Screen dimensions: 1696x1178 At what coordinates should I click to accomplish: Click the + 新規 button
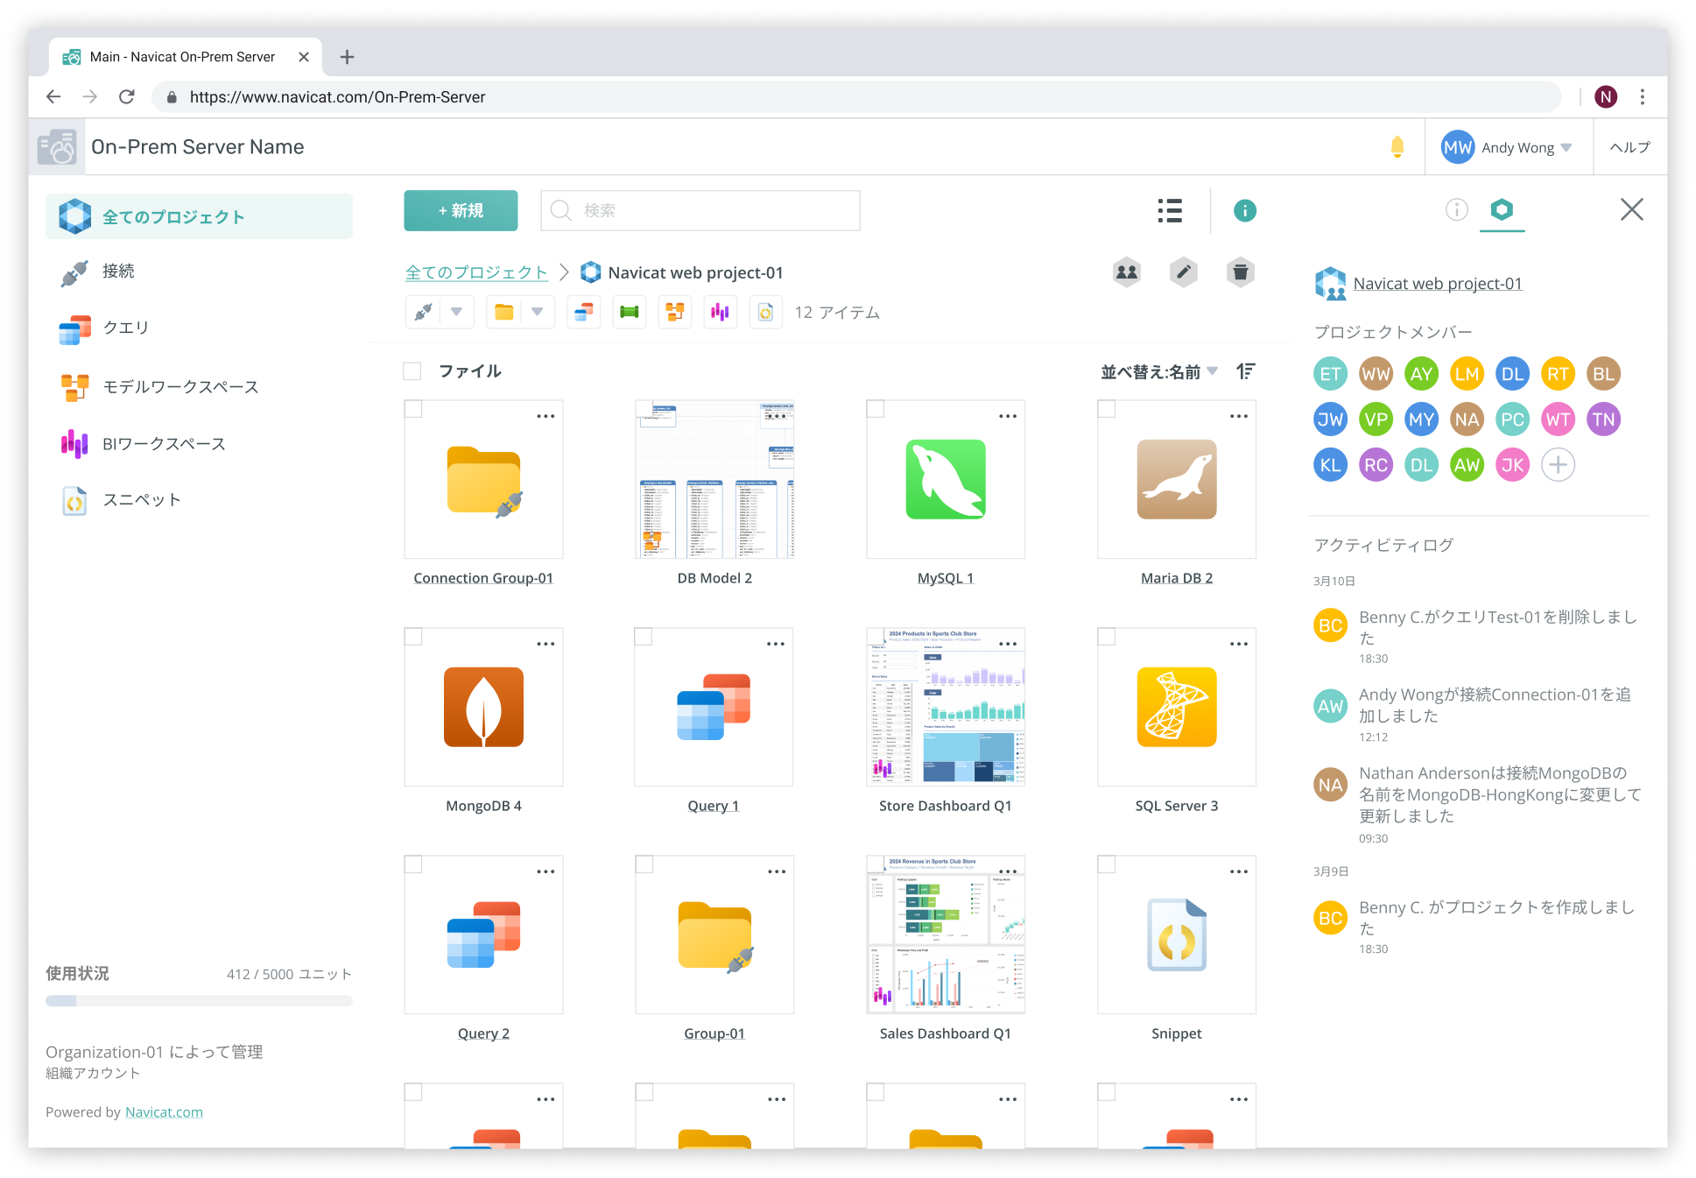click(461, 210)
